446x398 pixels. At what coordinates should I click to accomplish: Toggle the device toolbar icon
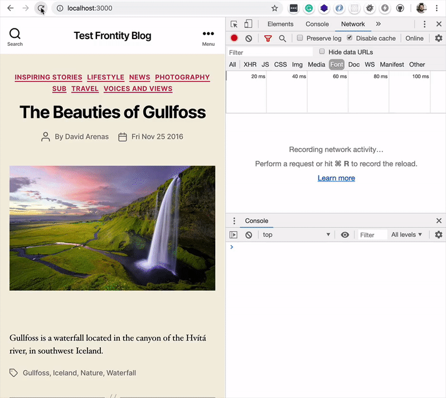tap(248, 24)
